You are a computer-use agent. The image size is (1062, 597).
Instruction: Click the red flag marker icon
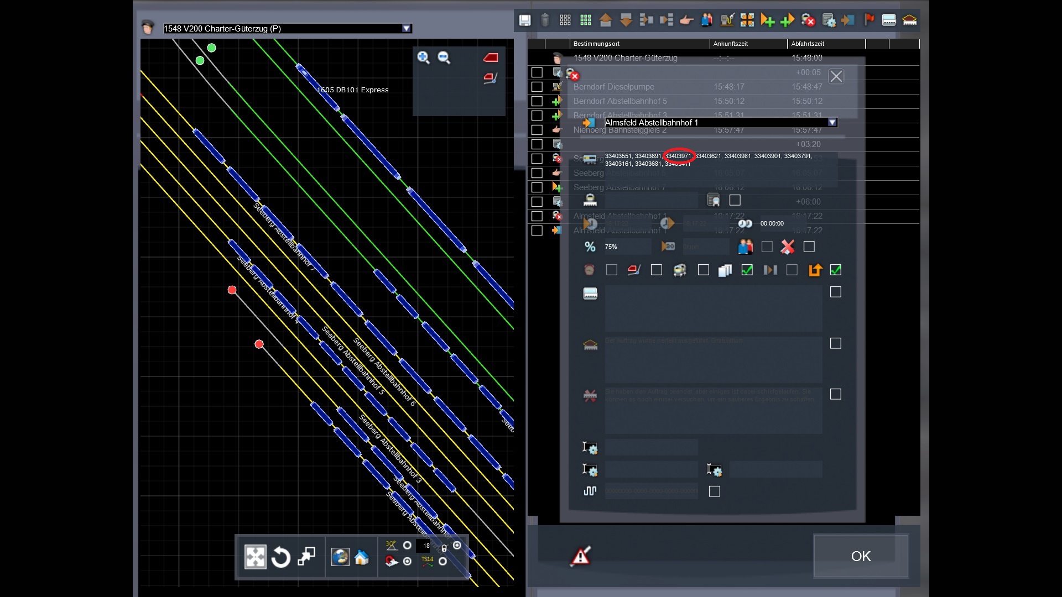[869, 20]
